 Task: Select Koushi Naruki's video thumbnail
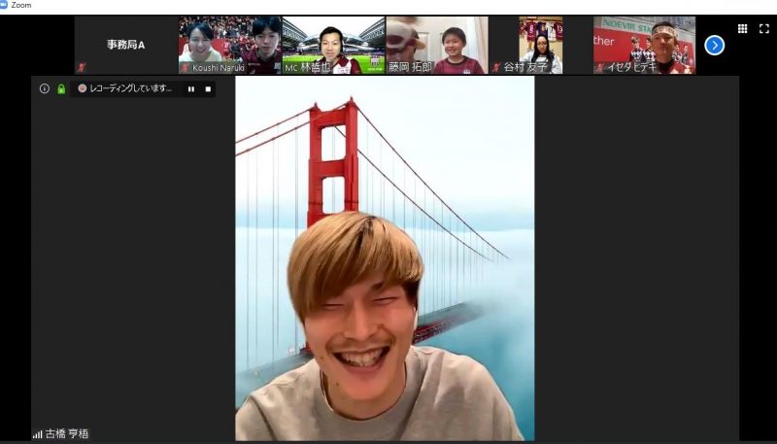click(x=229, y=45)
